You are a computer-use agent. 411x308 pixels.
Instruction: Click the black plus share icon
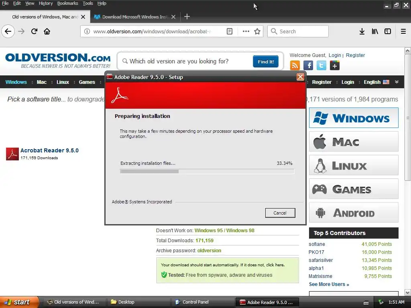click(x=335, y=65)
